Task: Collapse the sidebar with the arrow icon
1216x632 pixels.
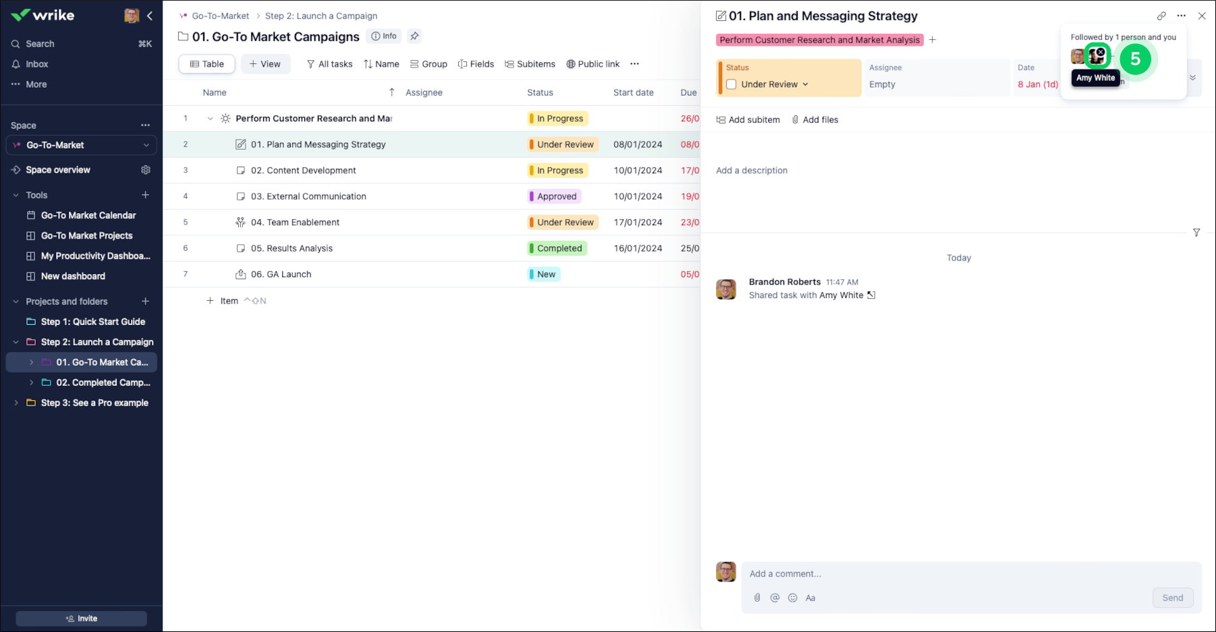Action: (x=150, y=16)
